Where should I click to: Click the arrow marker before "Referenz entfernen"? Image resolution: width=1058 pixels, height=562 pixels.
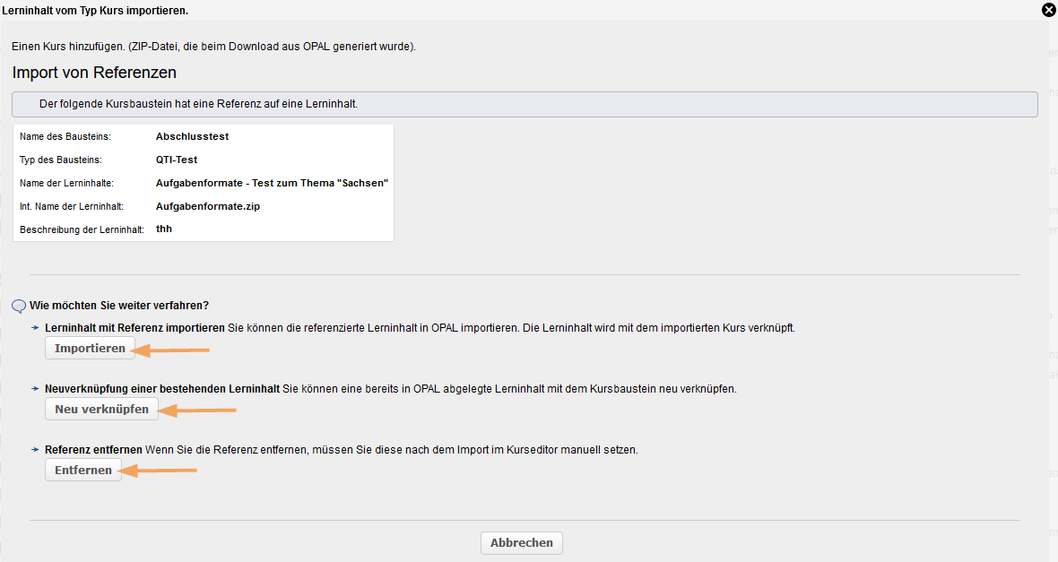click(x=34, y=449)
